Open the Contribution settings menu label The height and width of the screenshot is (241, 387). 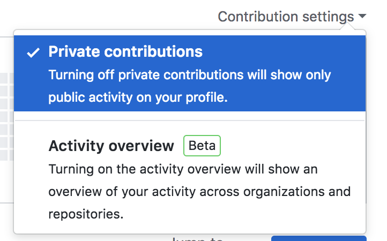pyautogui.click(x=286, y=17)
